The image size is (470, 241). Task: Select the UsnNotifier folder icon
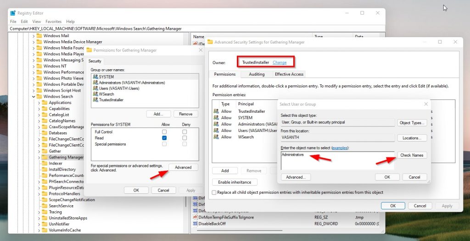45,224
